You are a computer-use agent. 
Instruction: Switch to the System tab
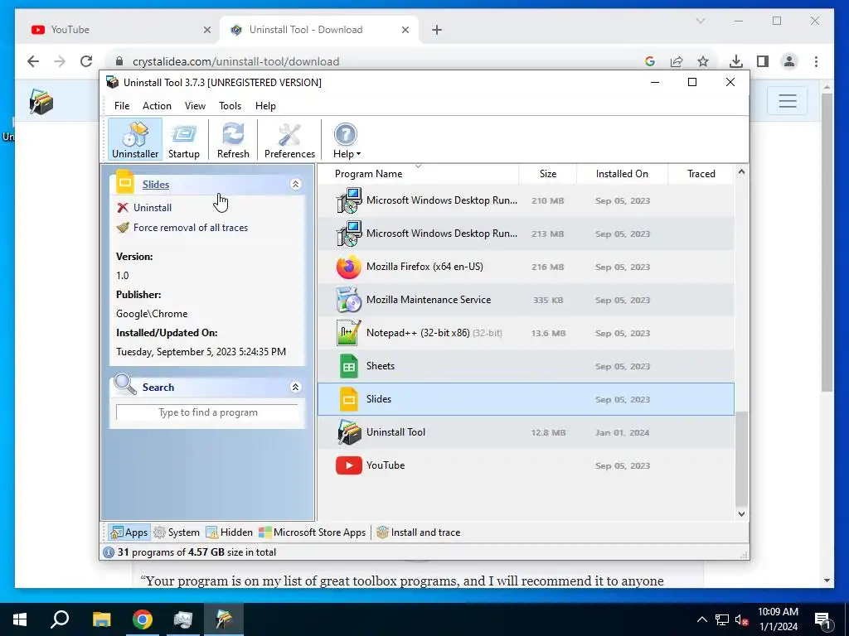point(177,532)
